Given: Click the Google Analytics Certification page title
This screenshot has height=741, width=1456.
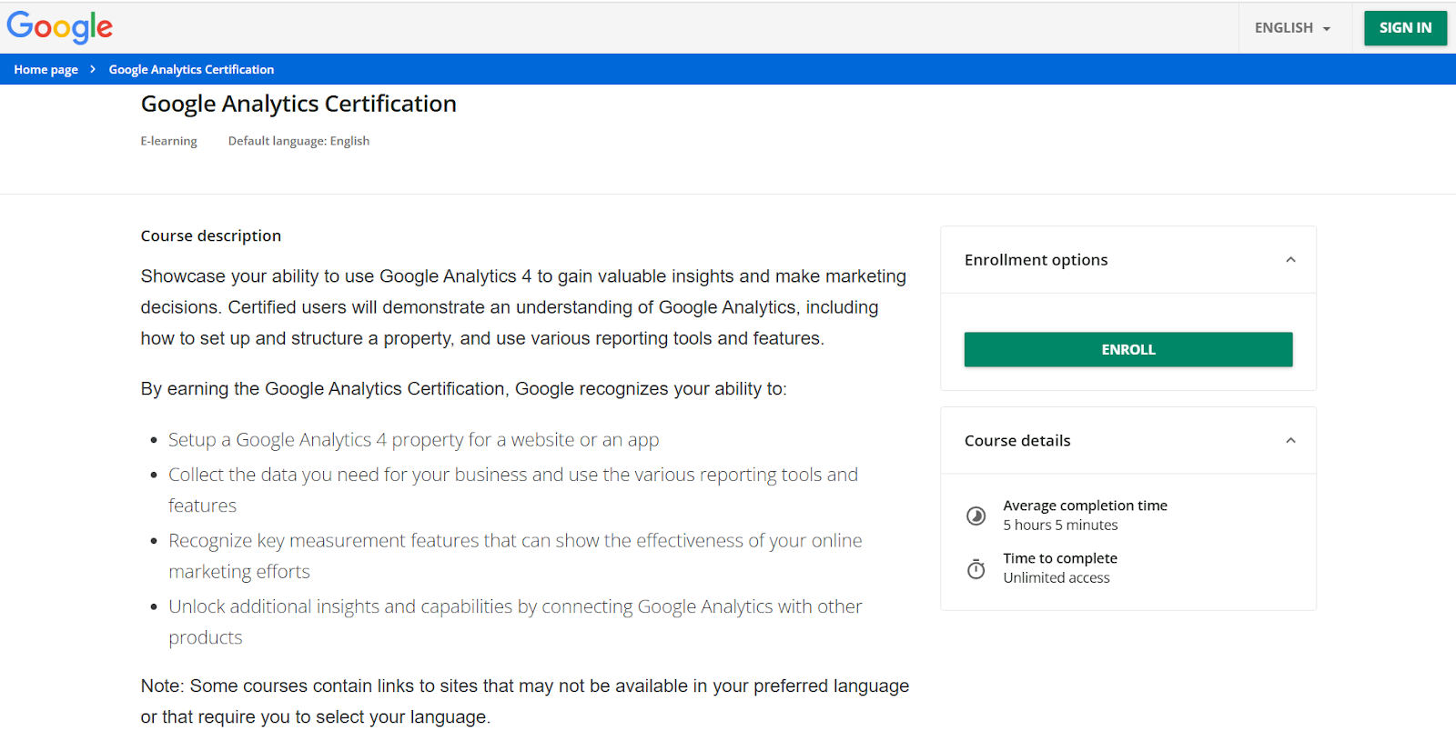Looking at the screenshot, I should 298,104.
